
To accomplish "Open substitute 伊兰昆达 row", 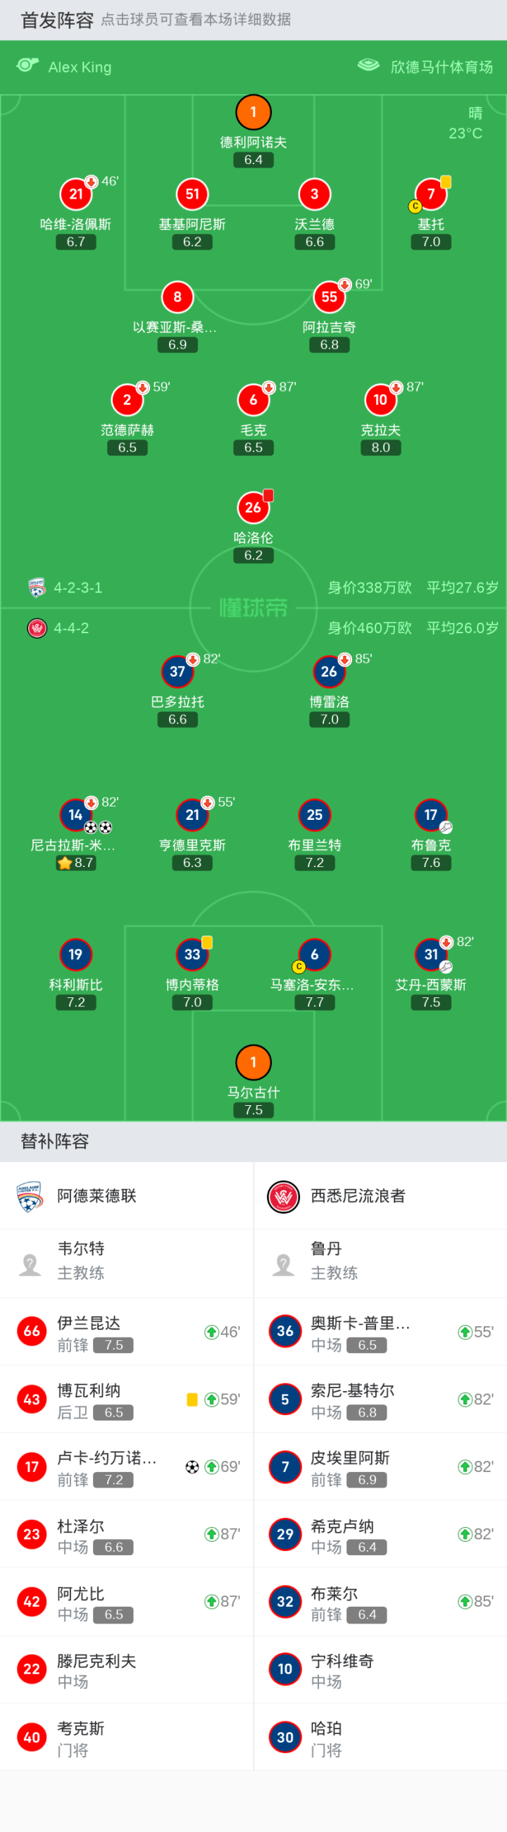I will point(127,1332).
